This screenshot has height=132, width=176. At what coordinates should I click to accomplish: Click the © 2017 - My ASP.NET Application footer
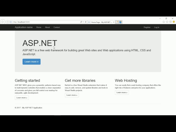click(29, 108)
